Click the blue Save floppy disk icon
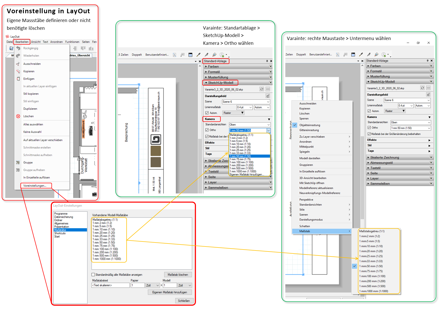This screenshot has width=439, height=310. [x=11, y=48]
